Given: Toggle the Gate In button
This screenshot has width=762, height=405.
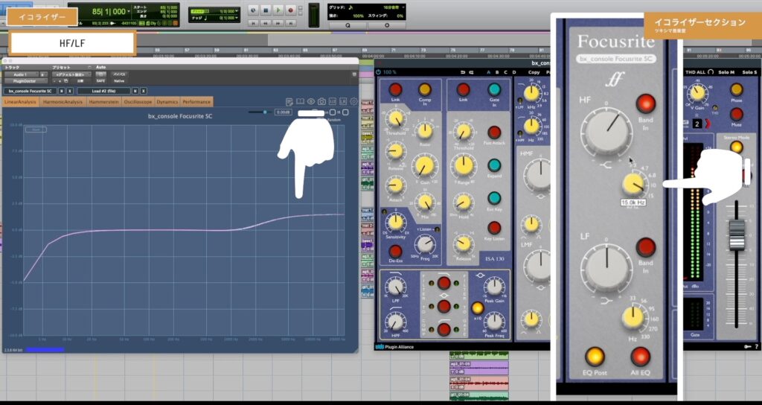Looking at the screenshot, I should pos(494,89).
